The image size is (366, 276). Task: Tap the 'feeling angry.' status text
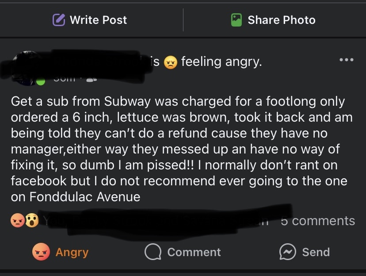(221, 62)
